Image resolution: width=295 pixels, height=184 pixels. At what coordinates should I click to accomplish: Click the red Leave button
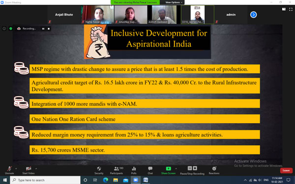click(x=286, y=170)
